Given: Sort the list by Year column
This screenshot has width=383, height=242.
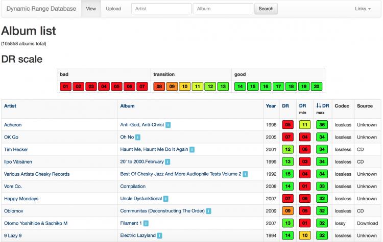Looking at the screenshot, I should pyautogui.click(x=271, y=106).
